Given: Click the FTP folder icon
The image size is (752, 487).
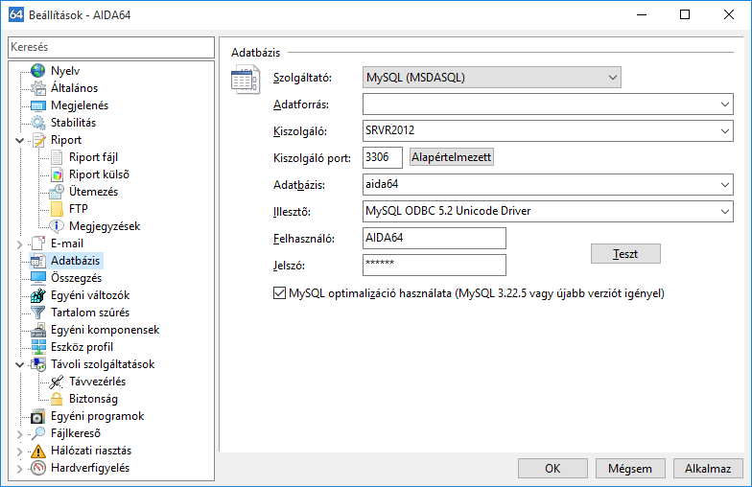Looking at the screenshot, I should pyautogui.click(x=57, y=209).
